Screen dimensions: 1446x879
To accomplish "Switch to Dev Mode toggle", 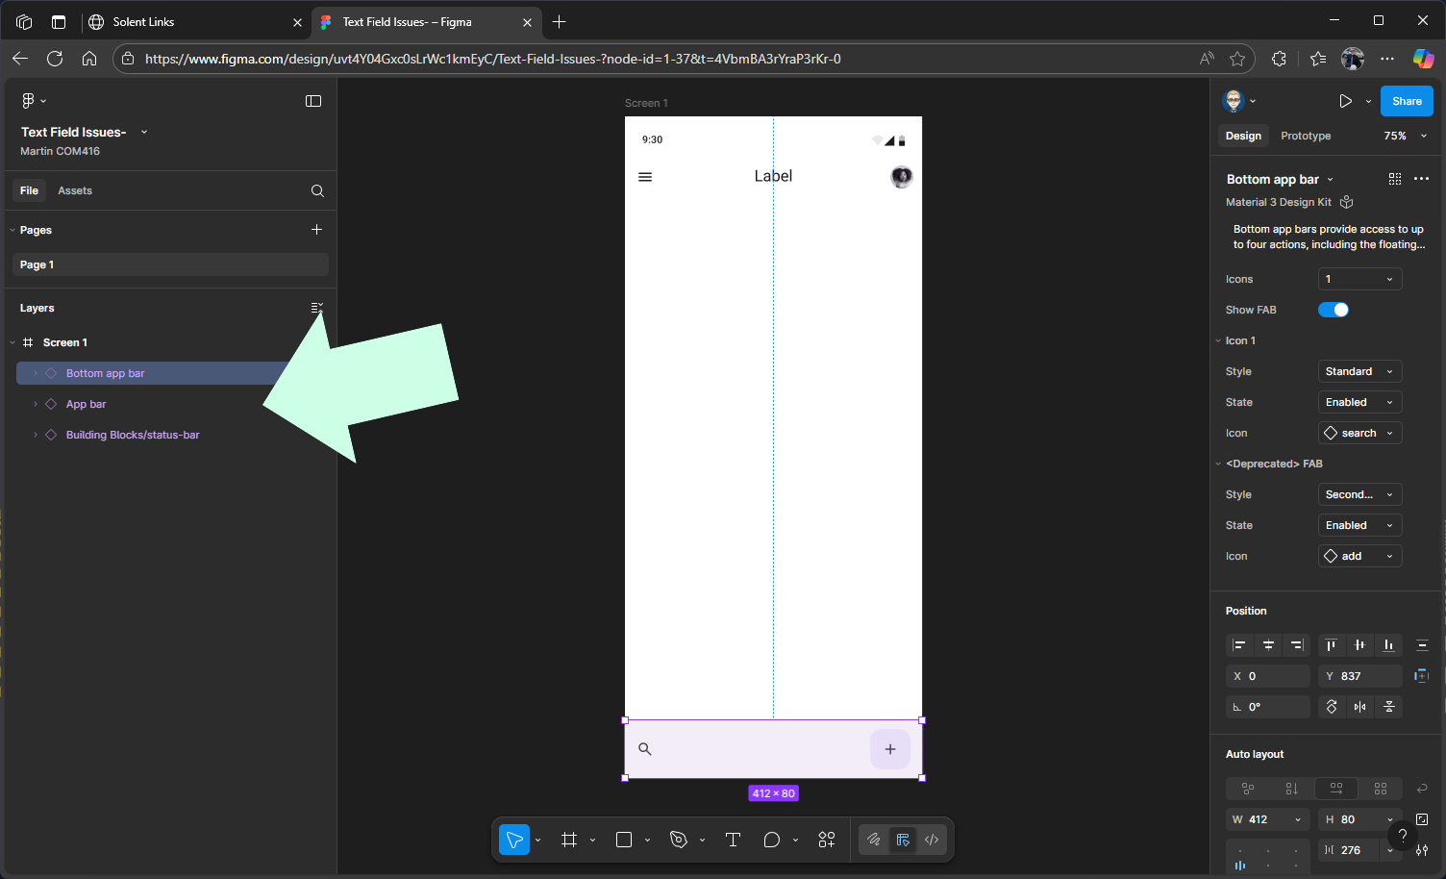I will tap(932, 840).
